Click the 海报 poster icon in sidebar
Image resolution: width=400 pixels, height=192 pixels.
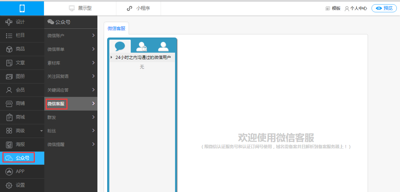9,145
